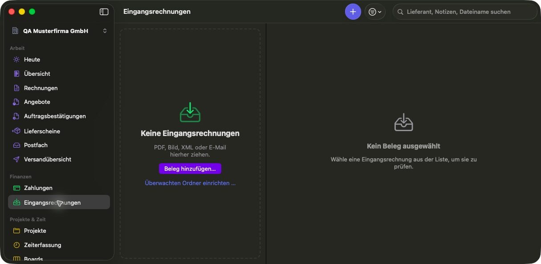Click the sun icon for Heute
The image size is (541, 264).
click(16, 59)
